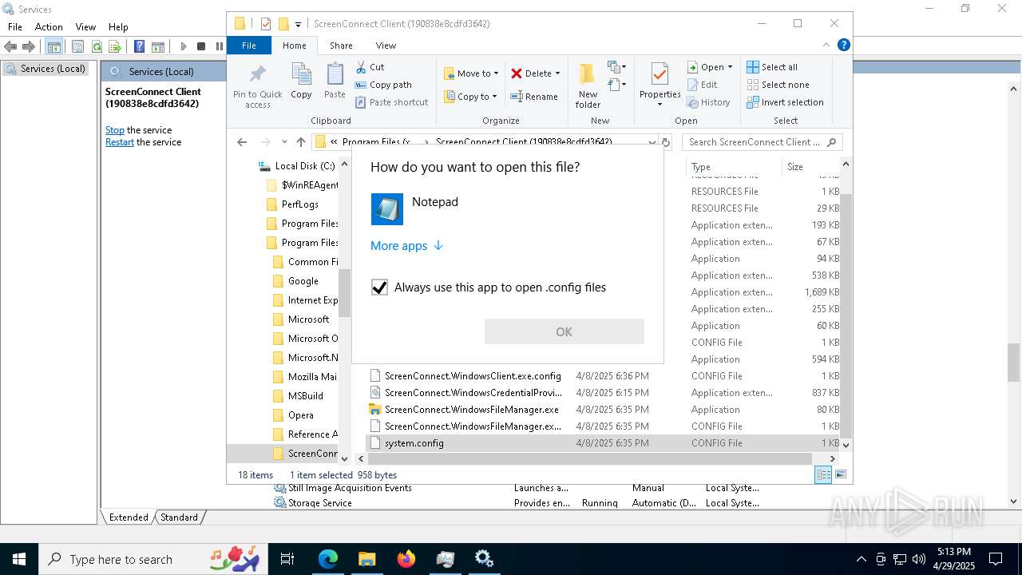
Task: Switch to Extended tab in Services
Action: tap(129, 517)
